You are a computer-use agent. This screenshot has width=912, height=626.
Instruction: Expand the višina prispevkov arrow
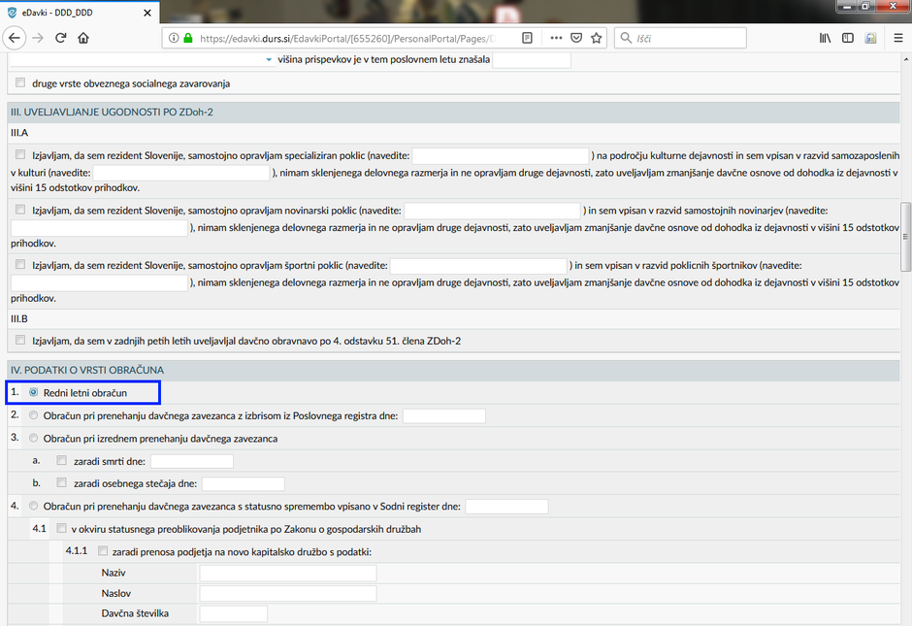(270, 60)
